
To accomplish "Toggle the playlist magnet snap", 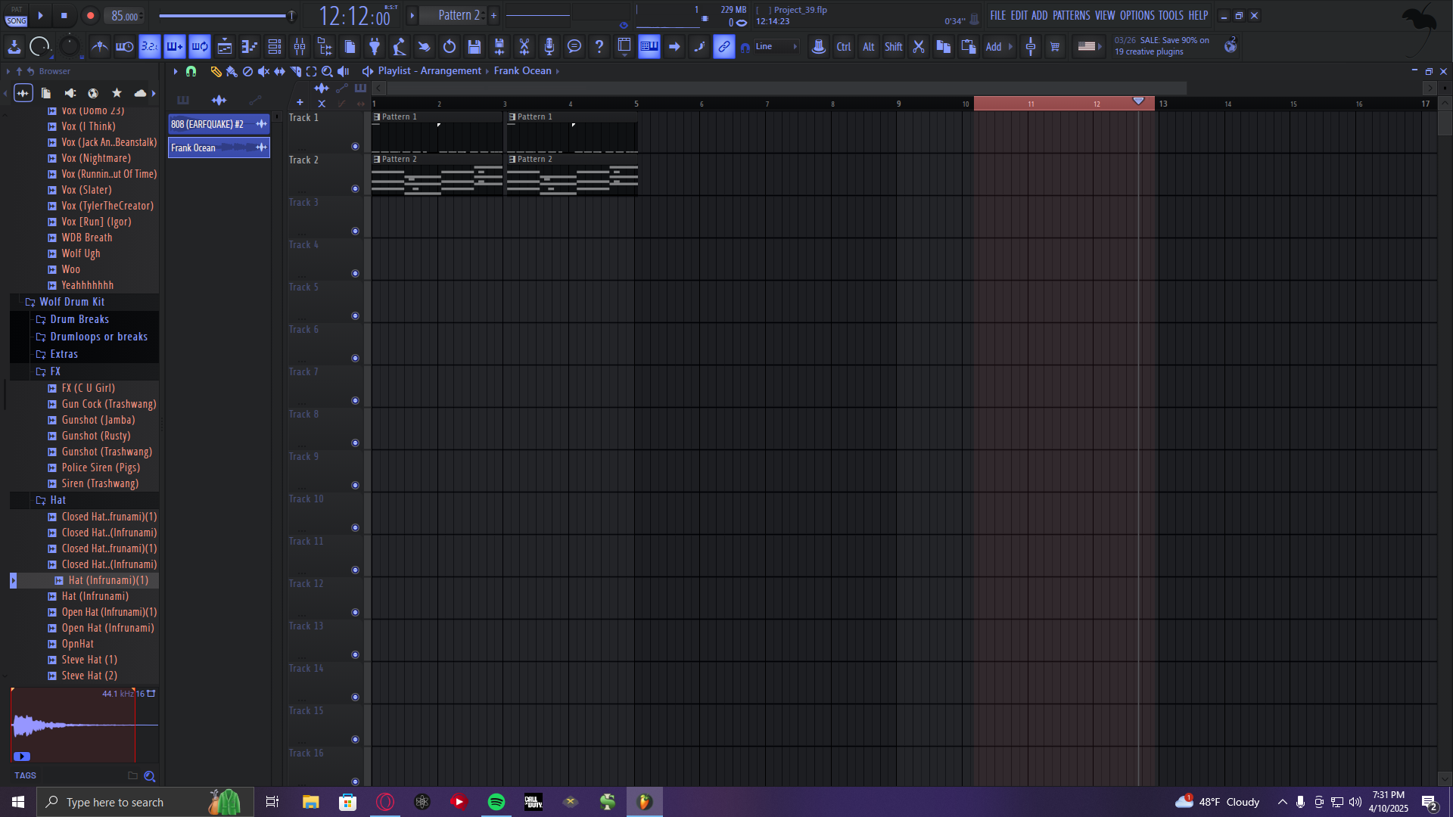I will (191, 71).
